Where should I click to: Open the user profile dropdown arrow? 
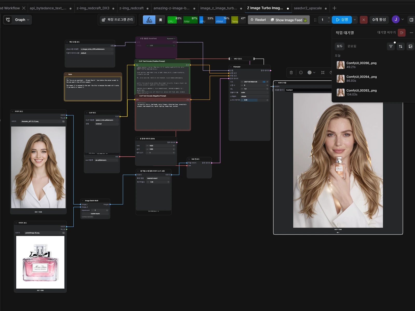(403, 19)
